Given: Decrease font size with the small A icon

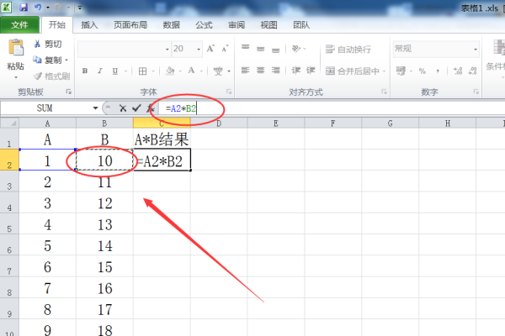Looking at the screenshot, I should (225, 49).
